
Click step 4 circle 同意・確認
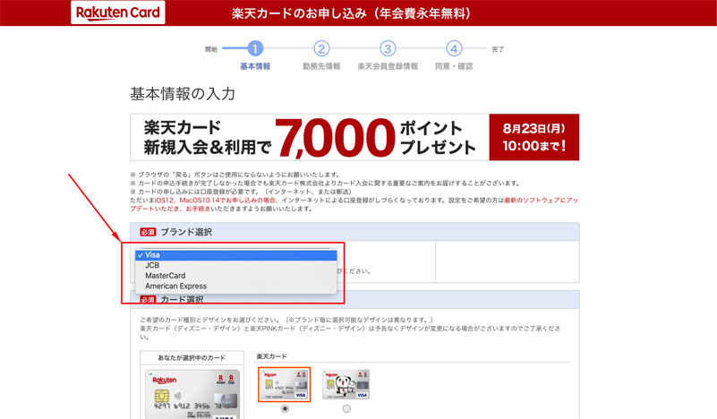tap(454, 48)
